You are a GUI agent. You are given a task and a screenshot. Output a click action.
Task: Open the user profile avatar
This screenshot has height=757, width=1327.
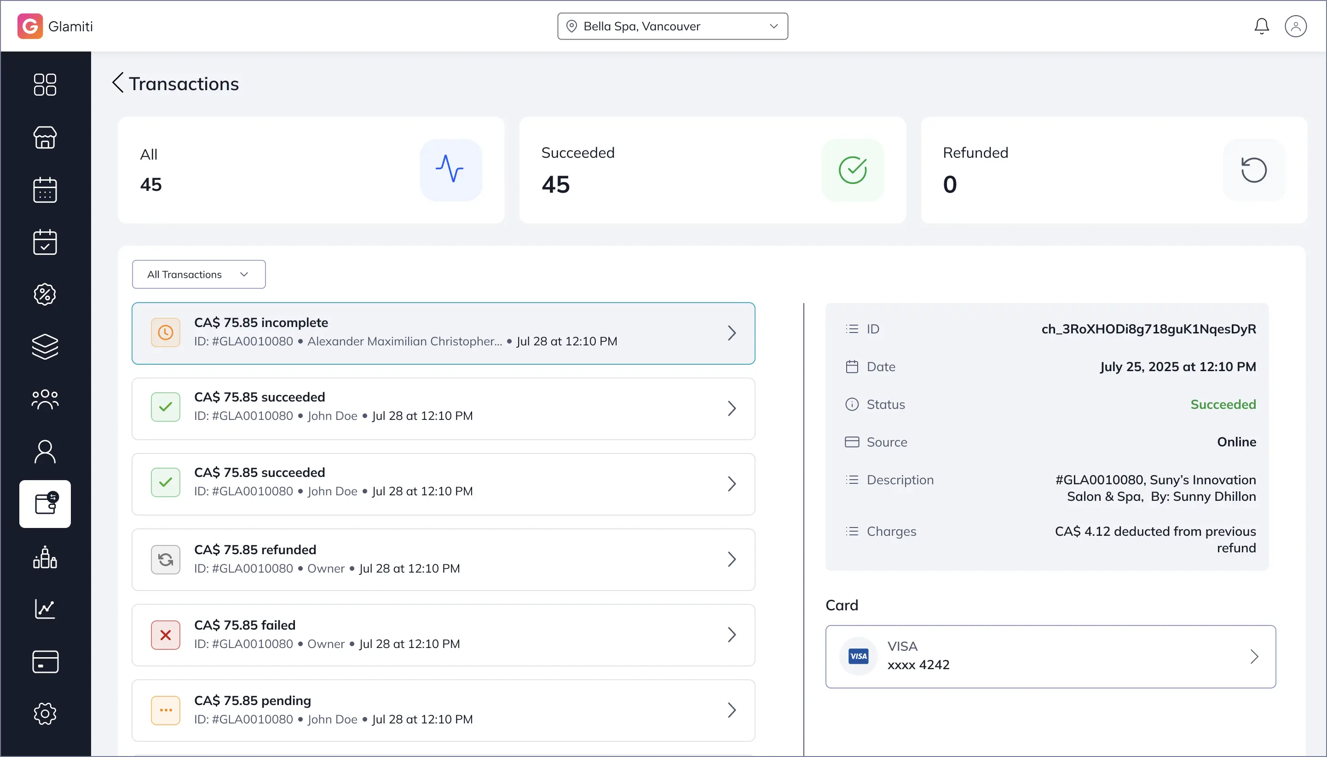coord(1295,26)
